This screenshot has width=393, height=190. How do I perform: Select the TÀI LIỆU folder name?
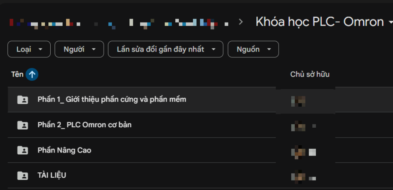pos(52,175)
